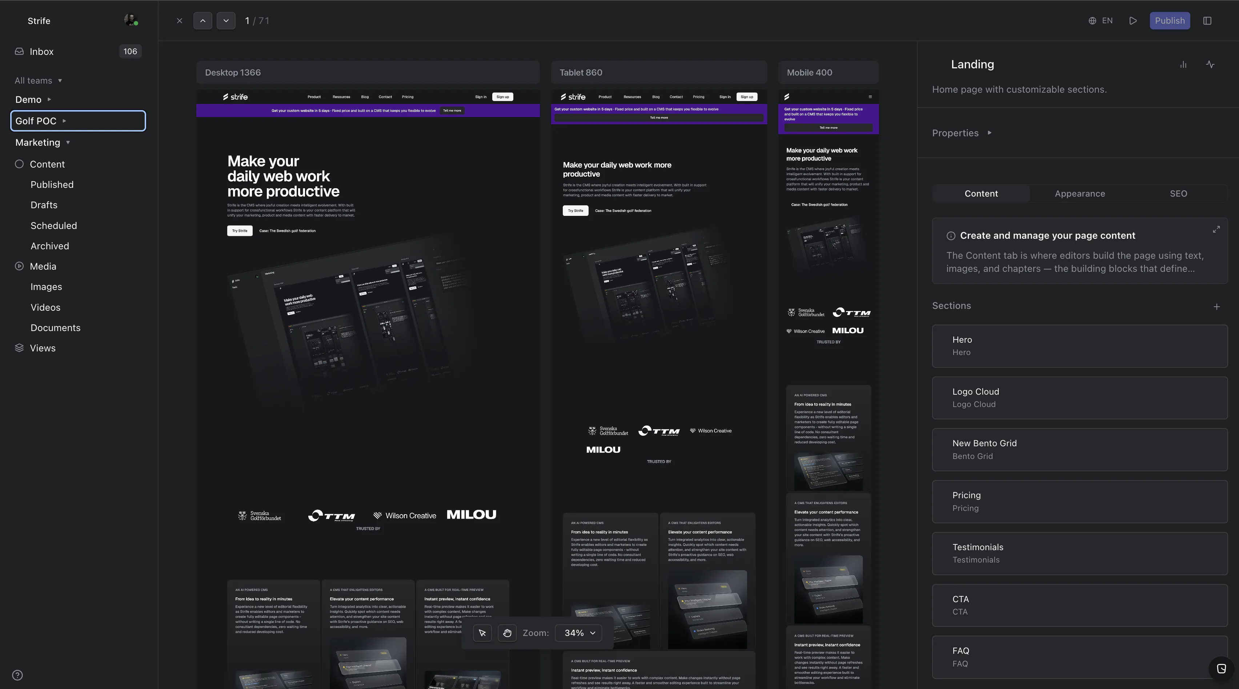Open the help question mark icon
1239x689 pixels.
tap(17, 674)
